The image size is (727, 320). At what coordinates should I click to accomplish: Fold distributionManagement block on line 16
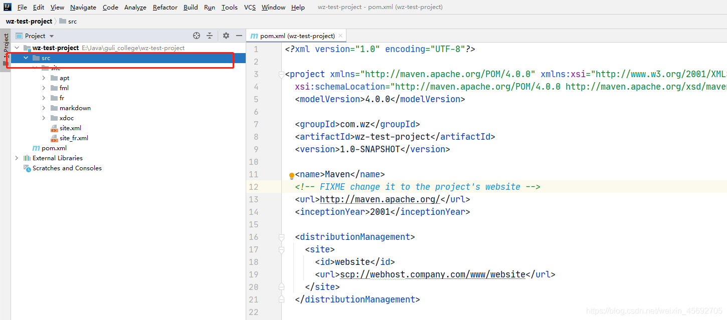[x=281, y=237]
